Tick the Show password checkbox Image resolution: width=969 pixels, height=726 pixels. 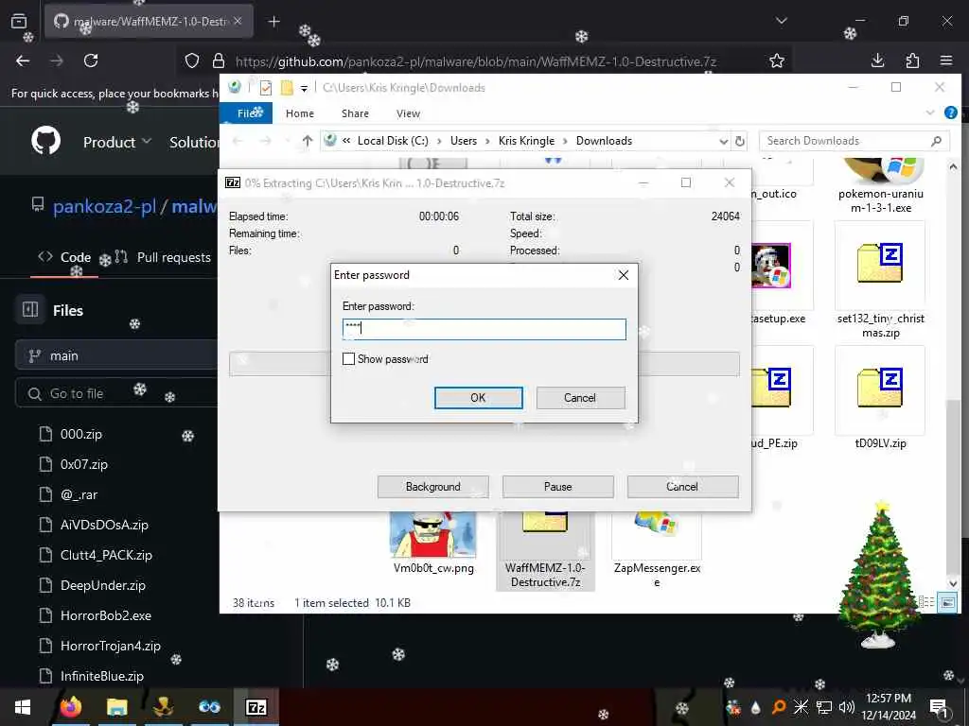pos(348,358)
